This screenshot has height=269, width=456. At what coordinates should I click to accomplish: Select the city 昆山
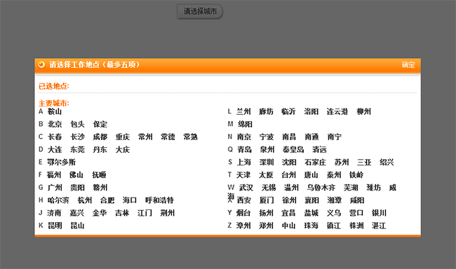[x=77, y=226]
